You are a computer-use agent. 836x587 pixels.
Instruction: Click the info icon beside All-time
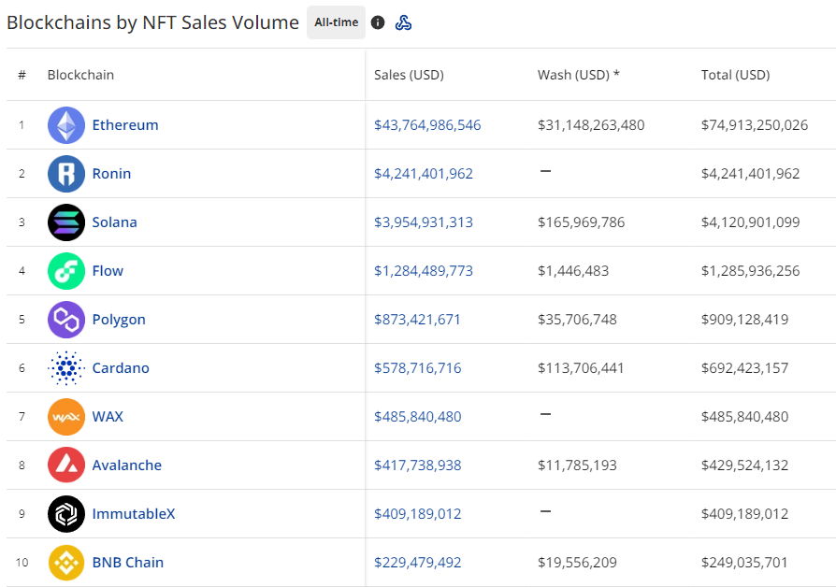pyautogui.click(x=378, y=22)
